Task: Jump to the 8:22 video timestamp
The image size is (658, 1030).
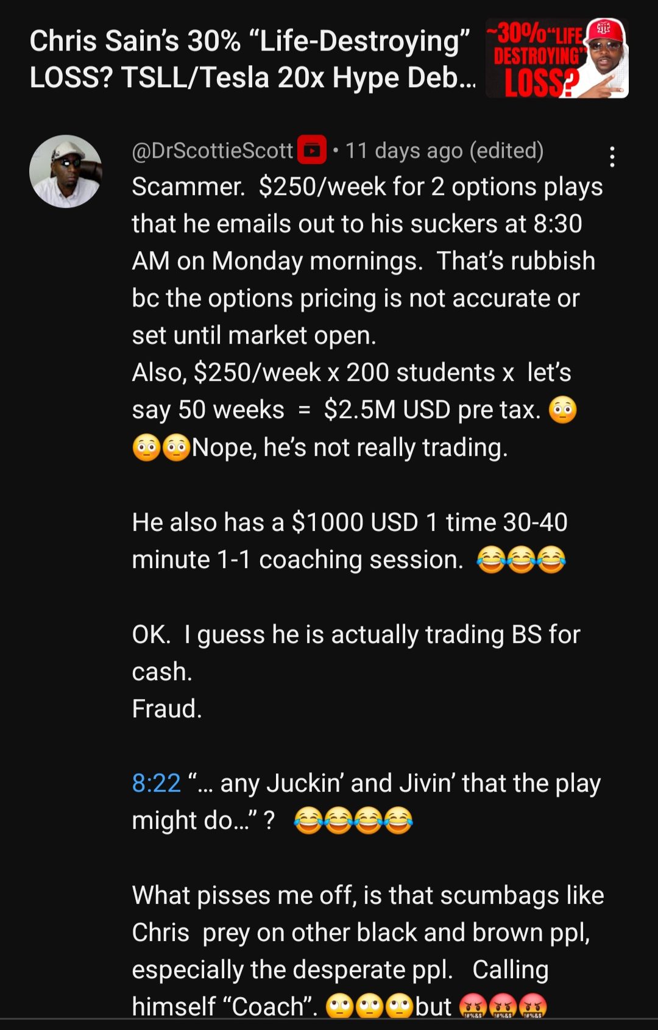Action: [x=157, y=783]
